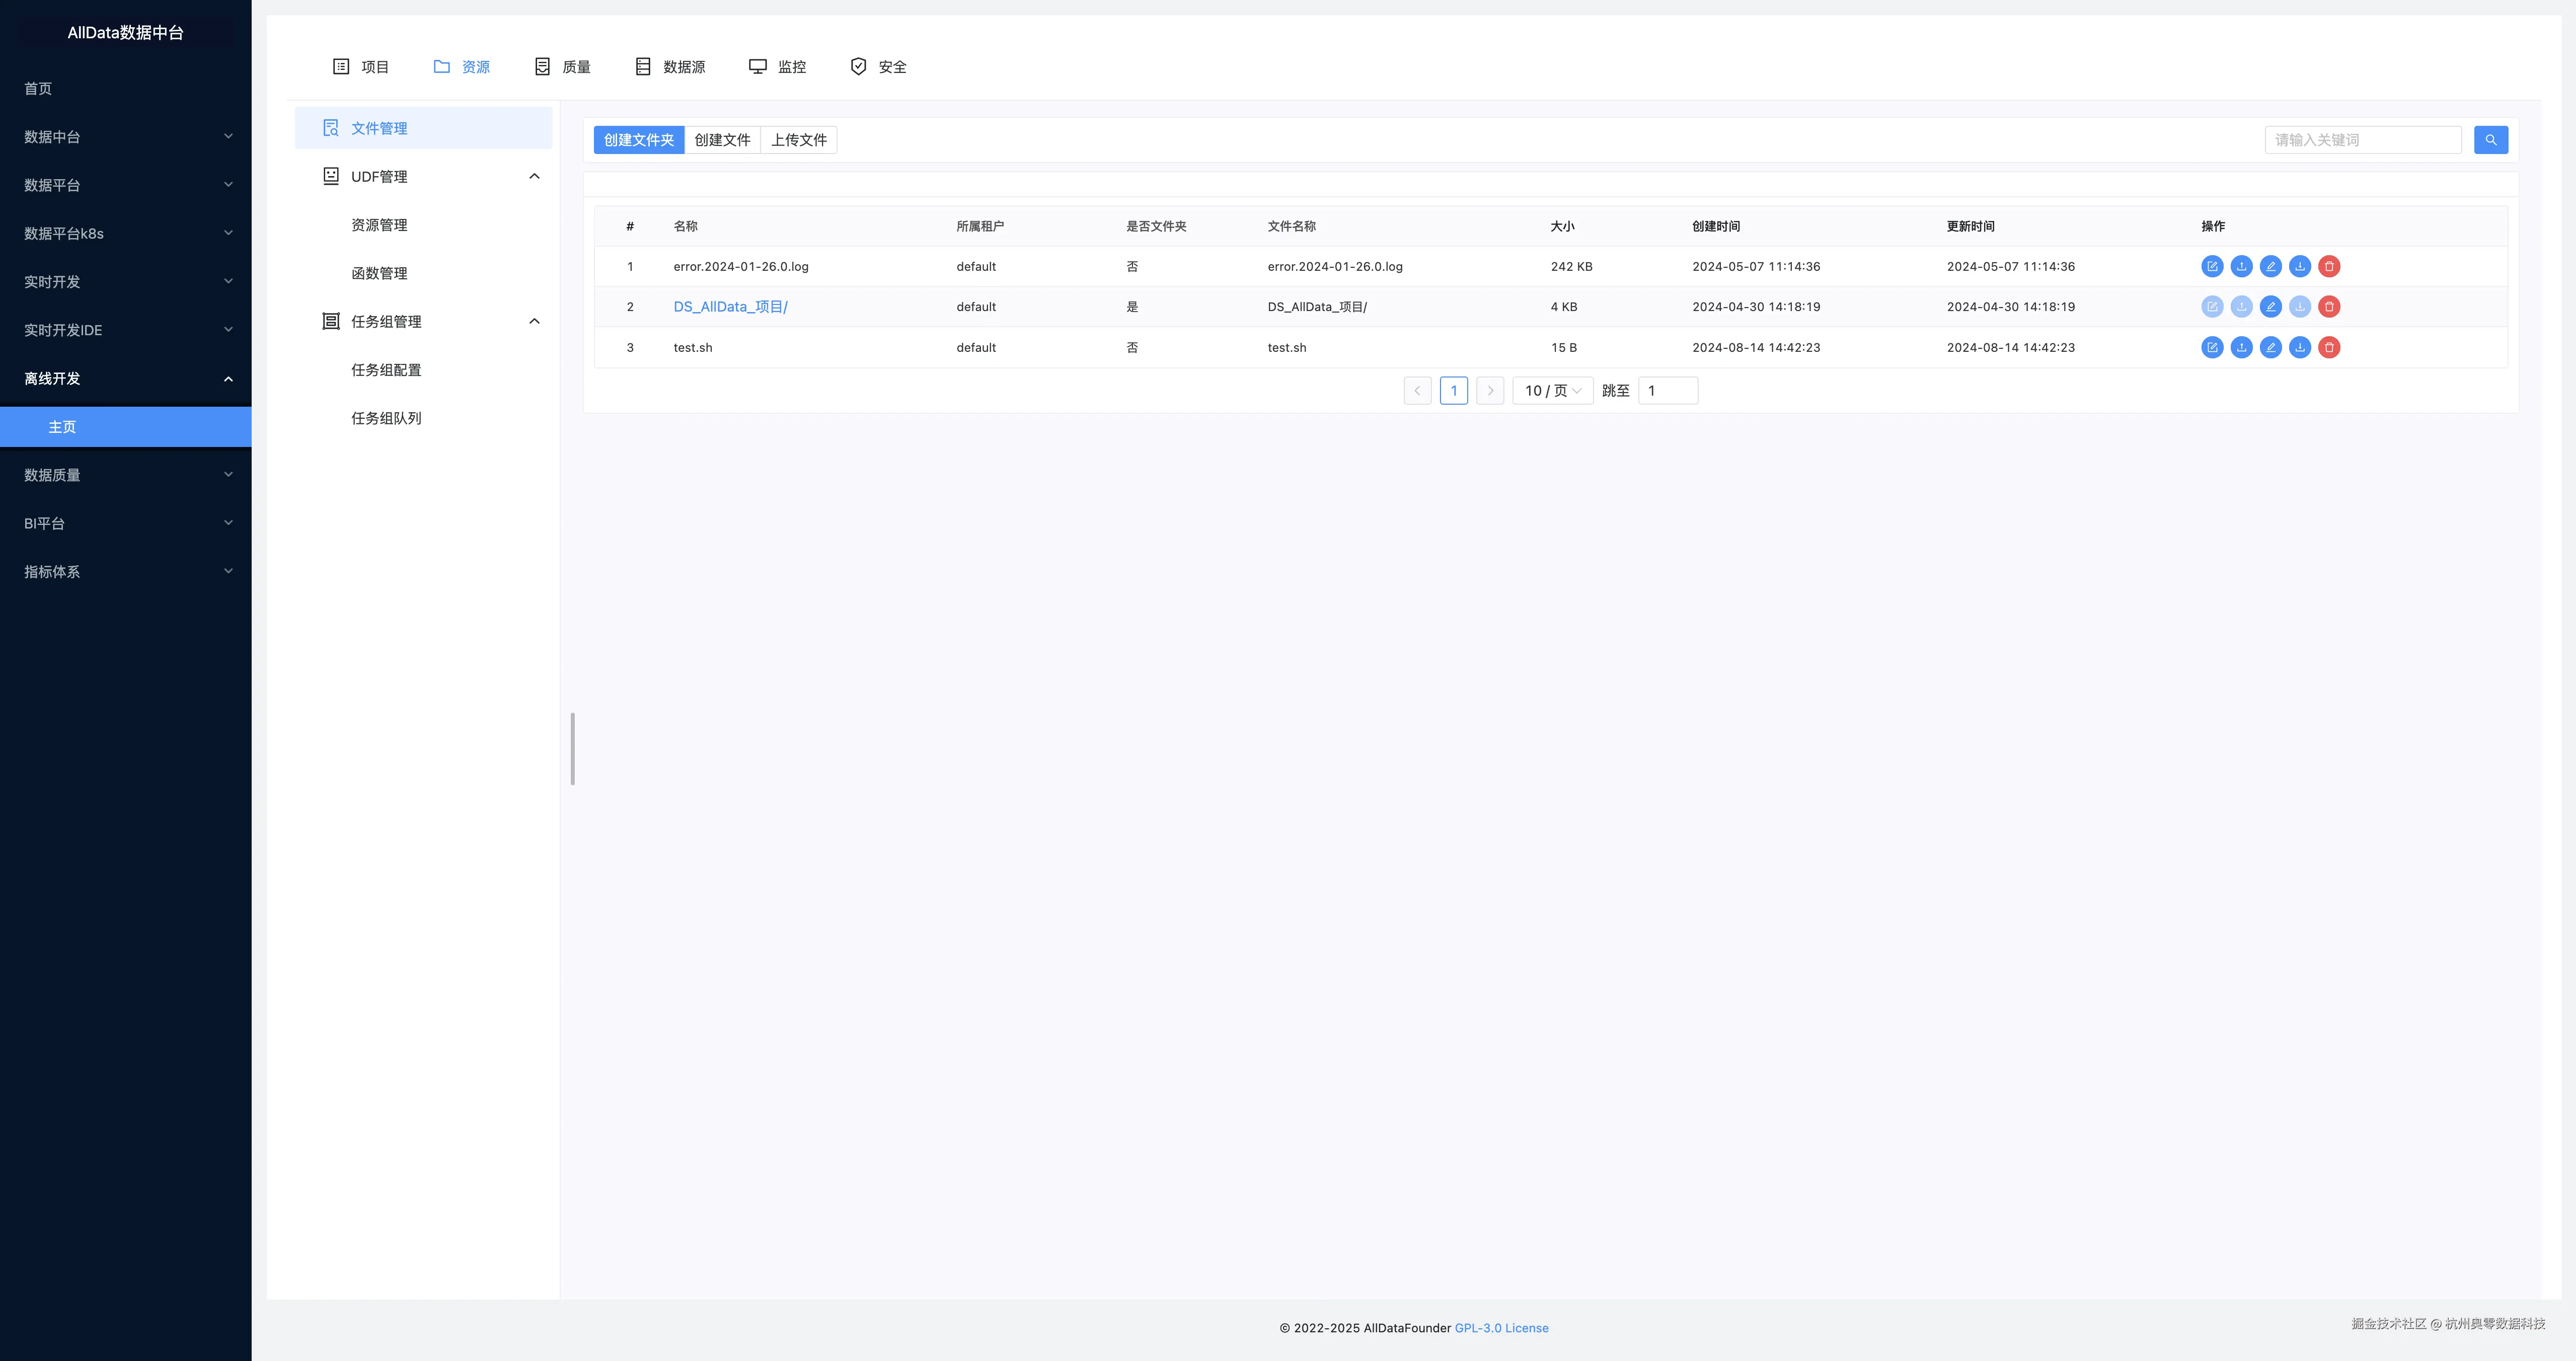The image size is (2576, 1361).
Task: Click the blue search magnifier button
Action: pyautogui.click(x=2490, y=140)
